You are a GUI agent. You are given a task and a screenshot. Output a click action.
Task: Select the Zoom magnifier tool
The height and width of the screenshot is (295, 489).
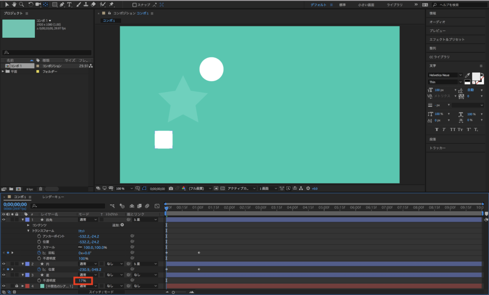coord(21,4)
